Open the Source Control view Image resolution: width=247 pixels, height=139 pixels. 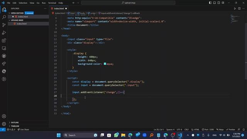click(x=4, y=25)
